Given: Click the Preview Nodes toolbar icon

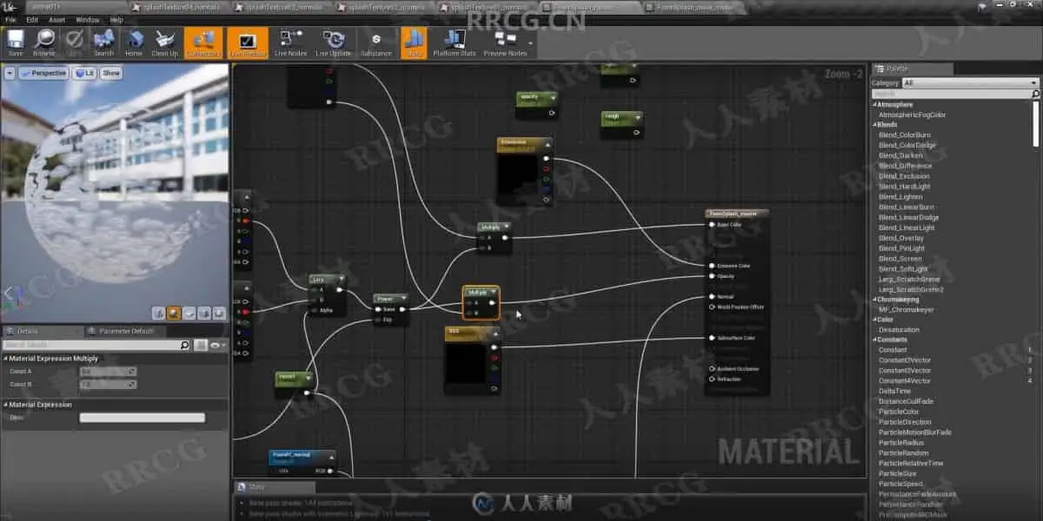Looking at the screenshot, I should tap(505, 43).
